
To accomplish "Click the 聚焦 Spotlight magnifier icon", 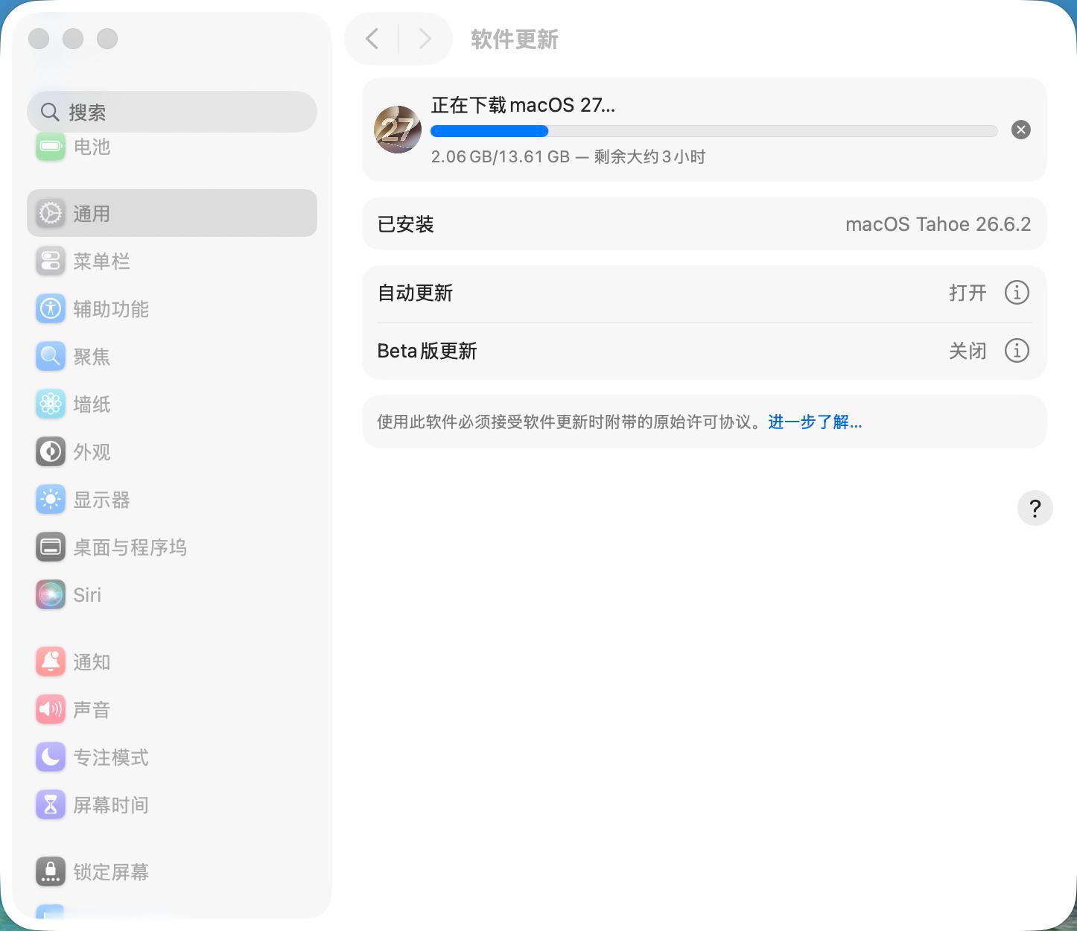I will 51,357.
